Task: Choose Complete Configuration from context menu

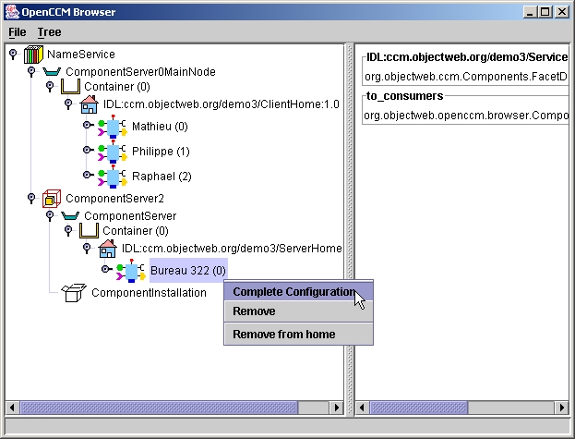Action: point(298,292)
